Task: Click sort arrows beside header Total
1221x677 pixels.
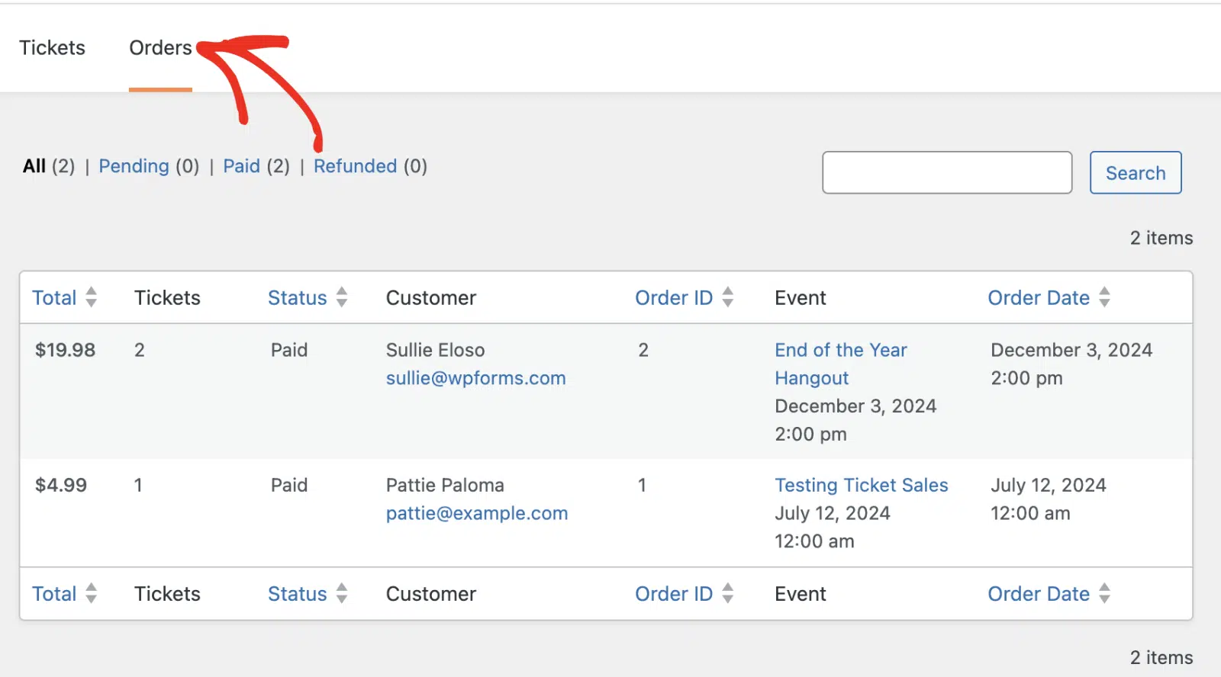Action: coord(92,297)
